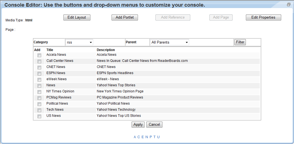Jump to titles starting with letter P
Viewport: 294px width, 144px height.
click(x=150, y=137)
